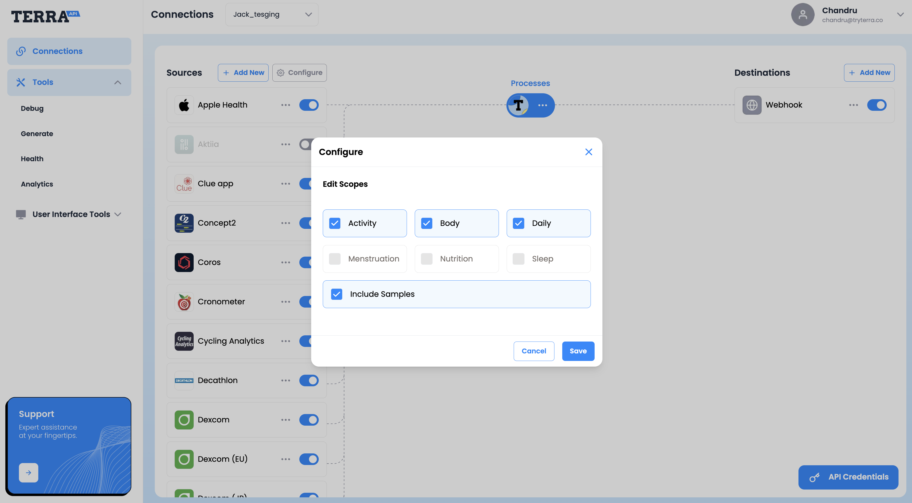The height and width of the screenshot is (503, 912).
Task: Open Apple Health three-dot options
Action: pyautogui.click(x=285, y=105)
